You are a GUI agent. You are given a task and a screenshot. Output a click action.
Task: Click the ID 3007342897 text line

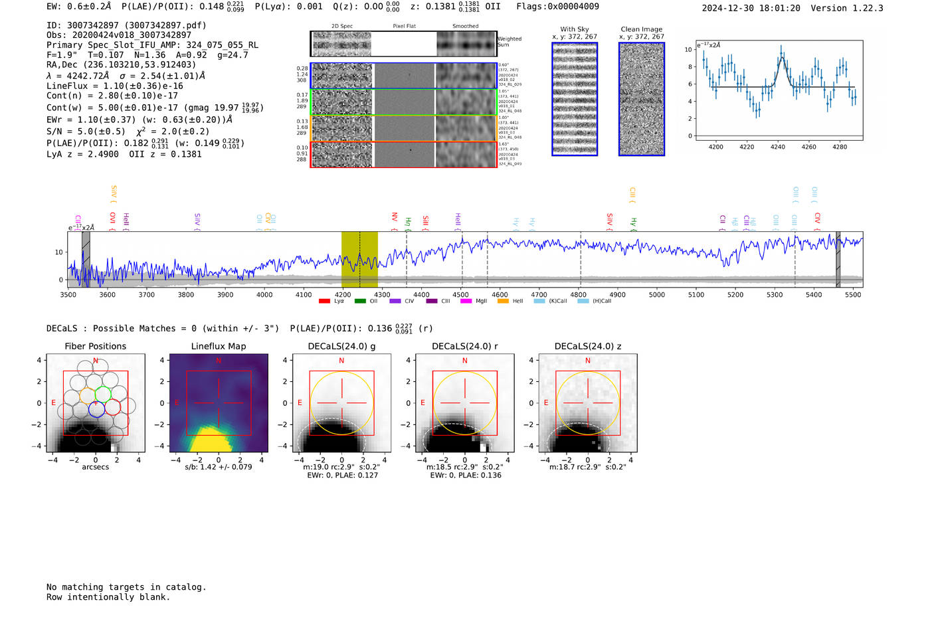point(126,25)
